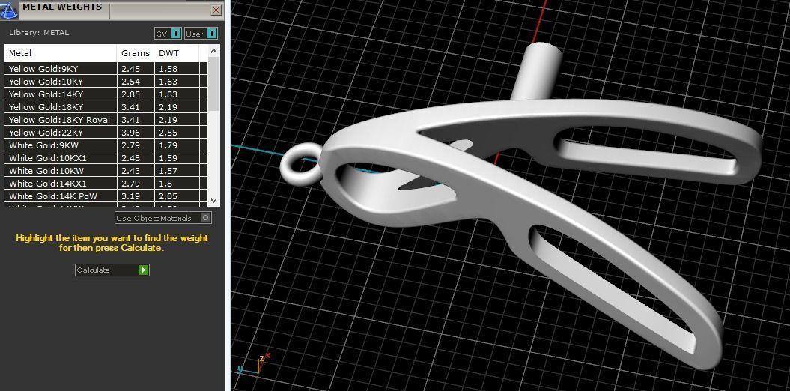Click the 2,05 DWT value cell
The image size is (790, 391).
pos(177,196)
